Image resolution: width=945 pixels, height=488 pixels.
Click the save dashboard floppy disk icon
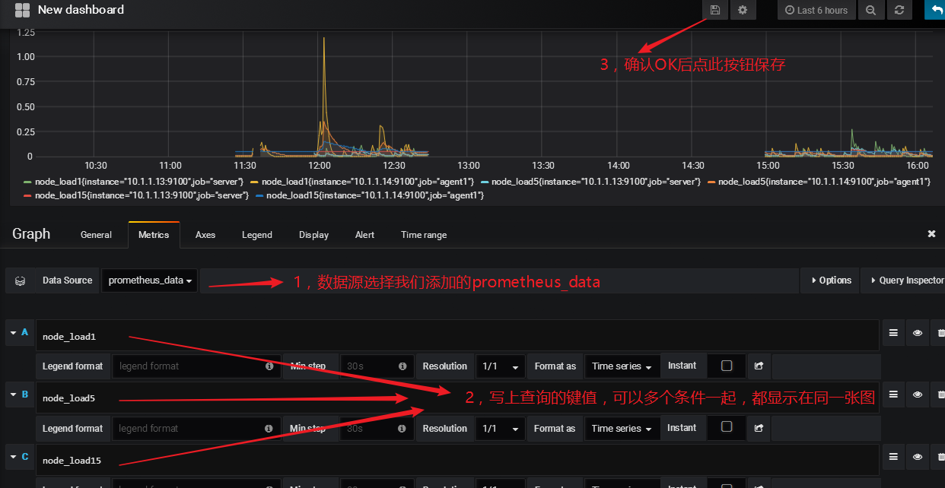(714, 10)
